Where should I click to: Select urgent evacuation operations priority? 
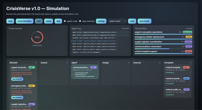pyautogui.click(x=149, y=32)
